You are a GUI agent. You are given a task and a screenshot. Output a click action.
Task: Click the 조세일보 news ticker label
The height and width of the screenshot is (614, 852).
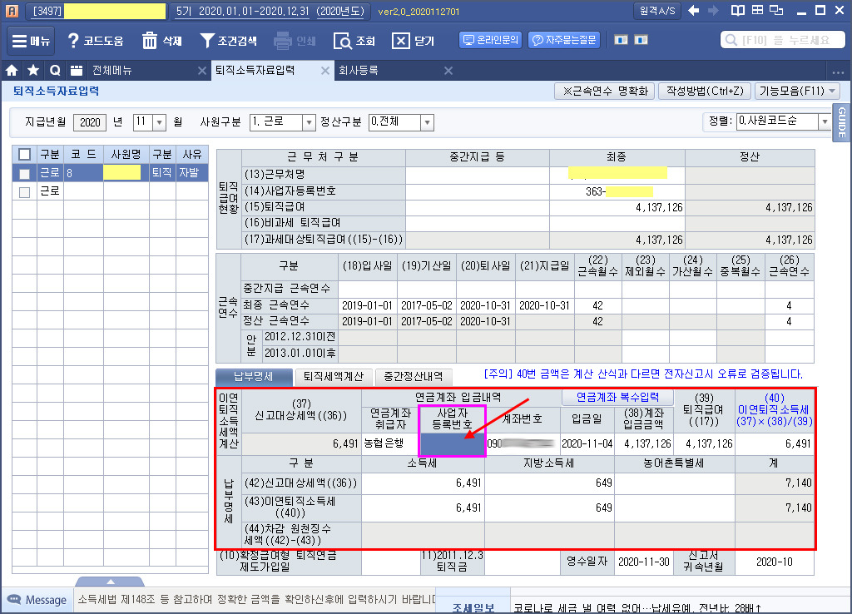point(473,608)
